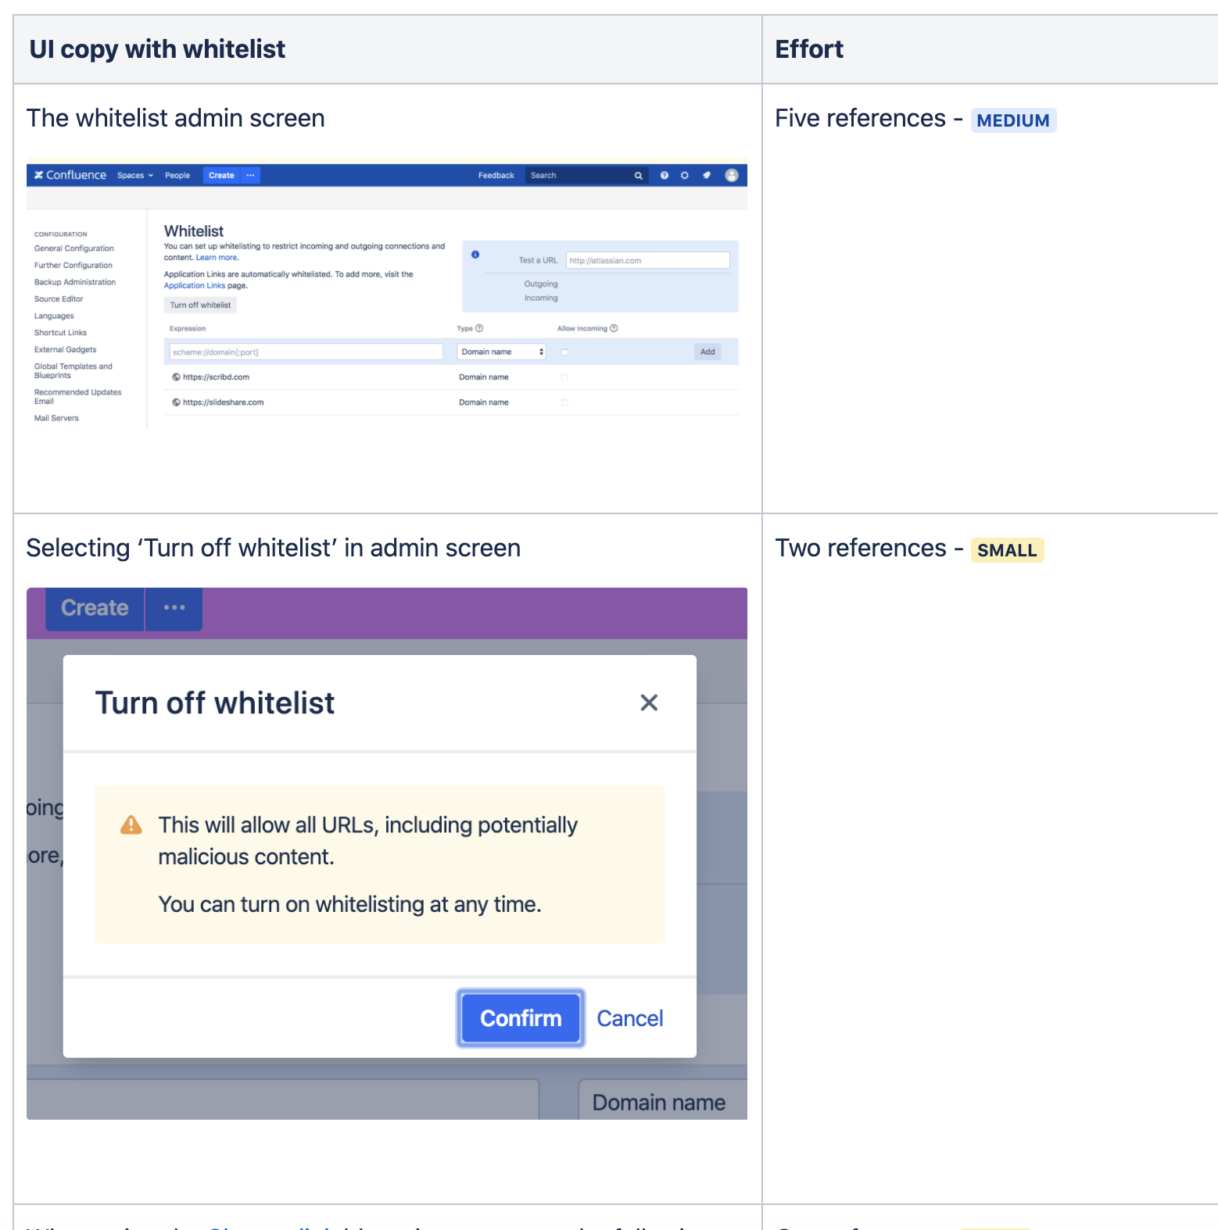Click the cut-off Domain name box below the dialog
Screen dimensions: 1218x1230
[663, 1099]
